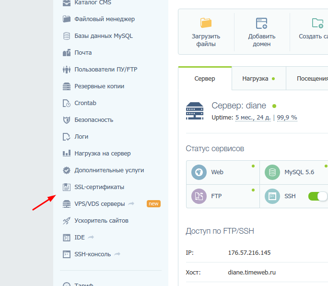Open VPS/VDS серверы external link
The image size is (328, 286).
coord(100,204)
